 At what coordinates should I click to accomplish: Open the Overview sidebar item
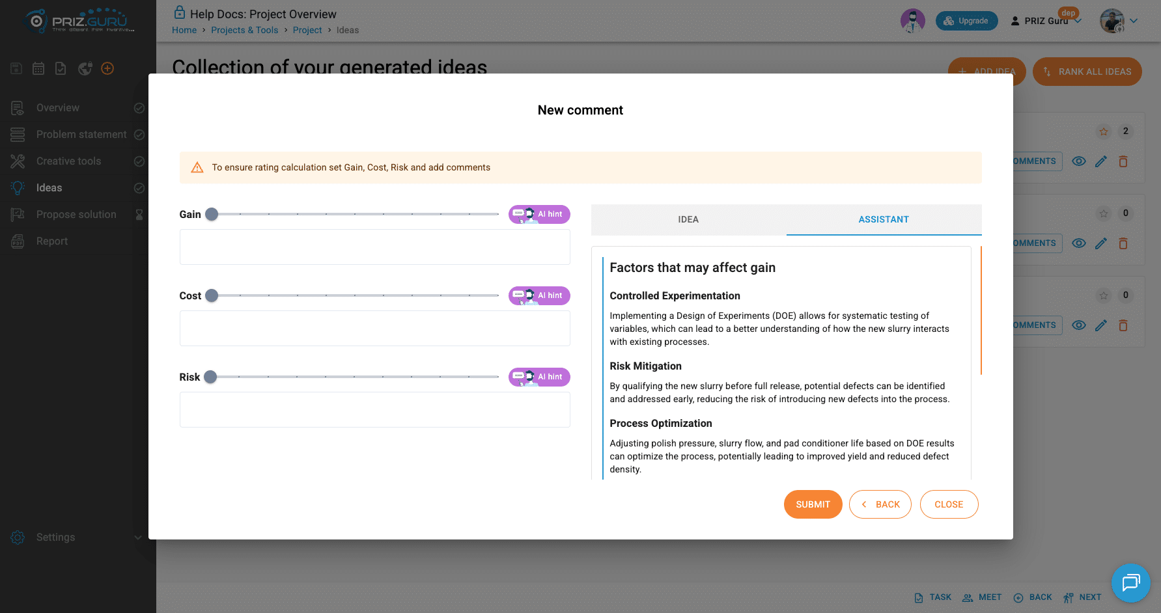click(58, 107)
